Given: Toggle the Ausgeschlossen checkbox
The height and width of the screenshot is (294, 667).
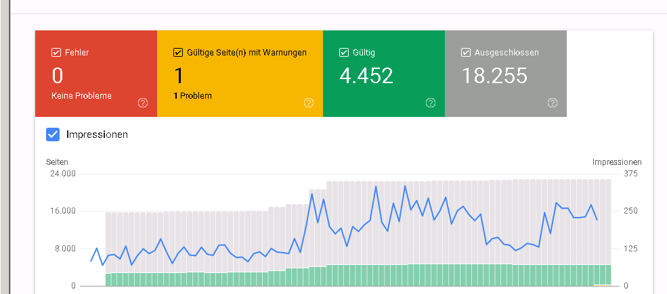Looking at the screenshot, I should [466, 52].
